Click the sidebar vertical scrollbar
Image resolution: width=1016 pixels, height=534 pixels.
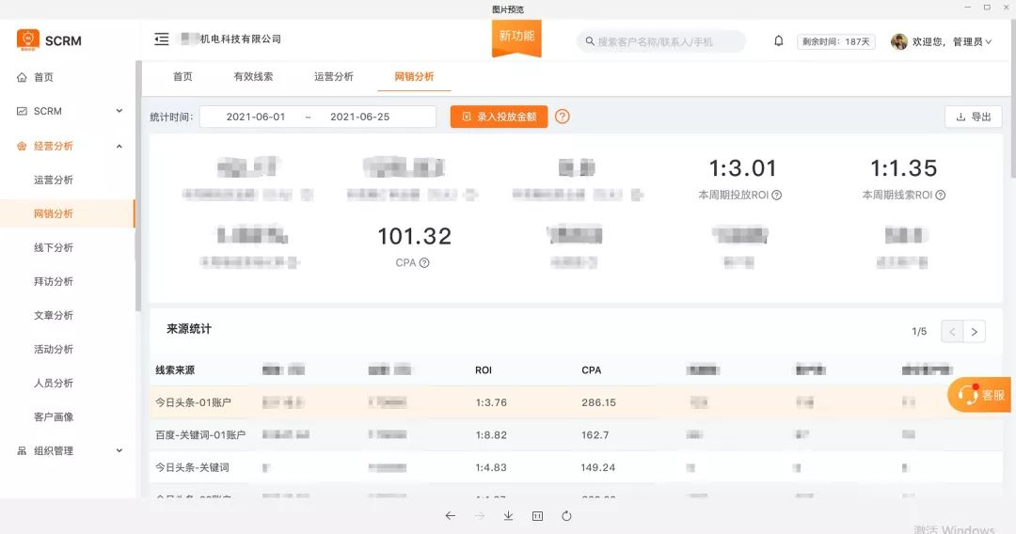[138, 186]
